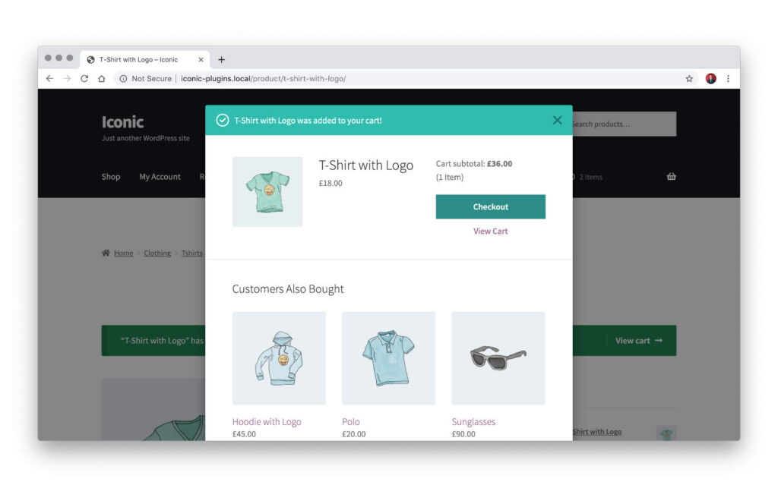Dismiss the added-to-cart popup with the X
This screenshot has height=485, width=778.
pos(557,120)
